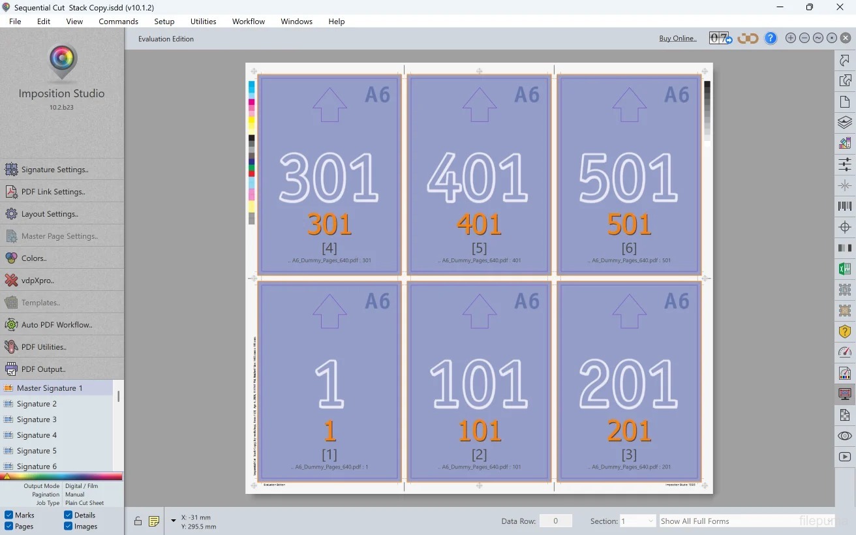Open the Utilities menu
This screenshot has width=856, height=535.
[x=203, y=22]
